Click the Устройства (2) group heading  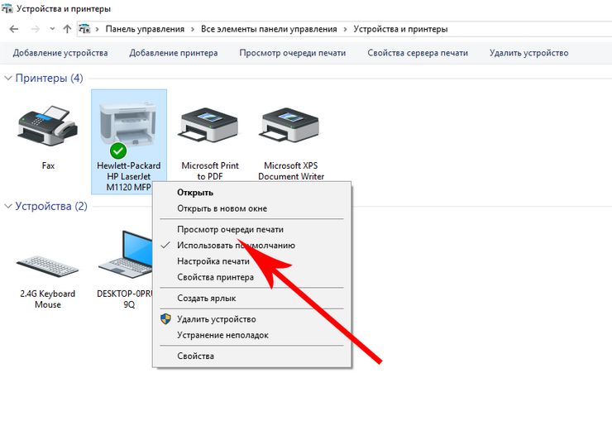point(51,206)
